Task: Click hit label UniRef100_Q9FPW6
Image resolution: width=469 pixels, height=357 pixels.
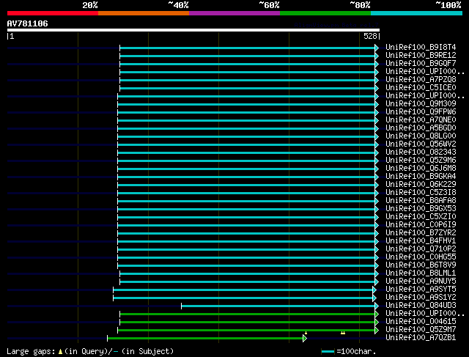Action: tap(421, 112)
